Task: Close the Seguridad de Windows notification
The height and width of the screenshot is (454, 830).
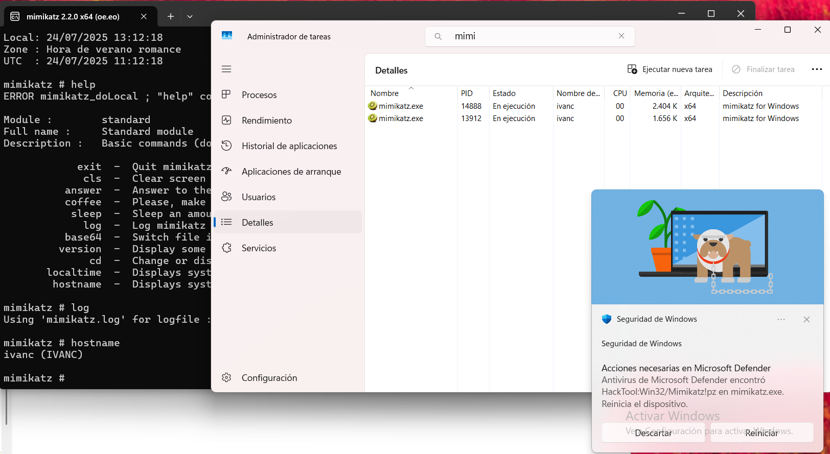Action: pos(806,319)
